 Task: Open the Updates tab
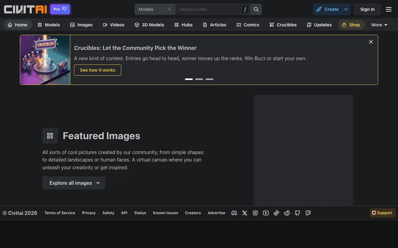pyautogui.click(x=319, y=25)
